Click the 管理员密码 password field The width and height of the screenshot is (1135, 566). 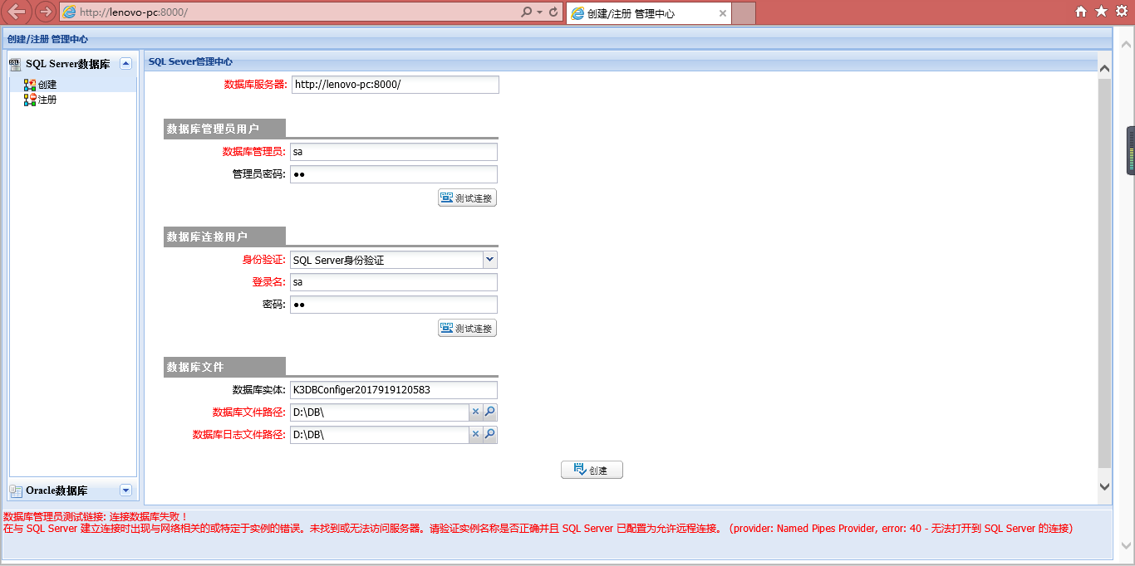tap(394, 174)
